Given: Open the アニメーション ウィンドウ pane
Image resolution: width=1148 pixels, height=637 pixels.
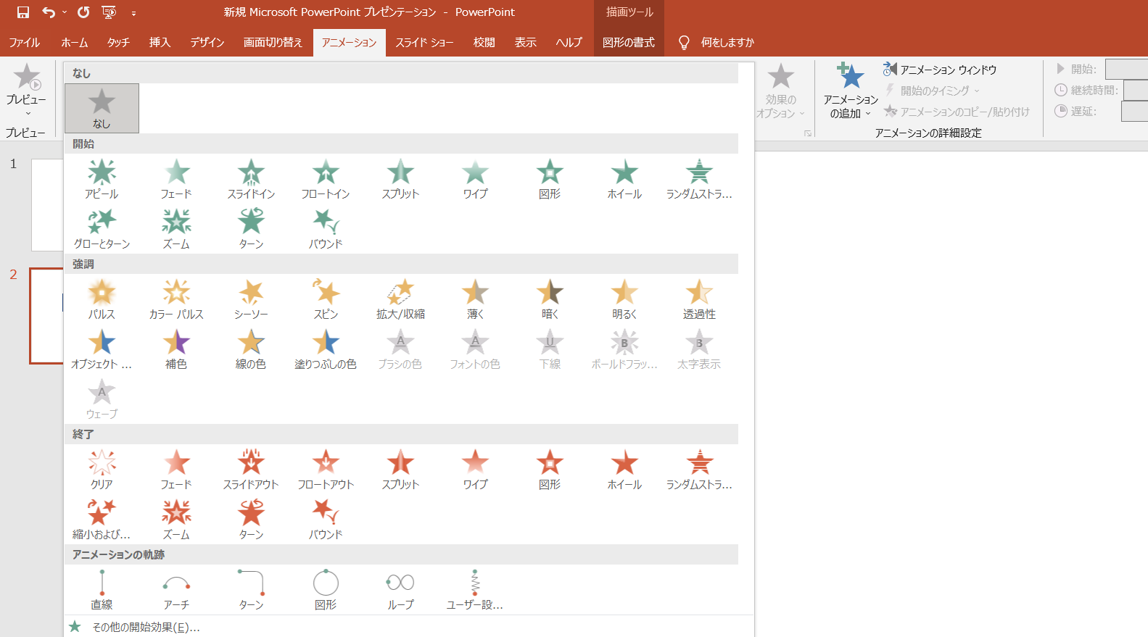Looking at the screenshot, I should pos(940,70).
